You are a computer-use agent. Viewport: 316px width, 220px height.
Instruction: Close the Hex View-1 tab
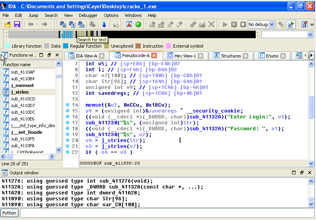click(x=201, y=56)
